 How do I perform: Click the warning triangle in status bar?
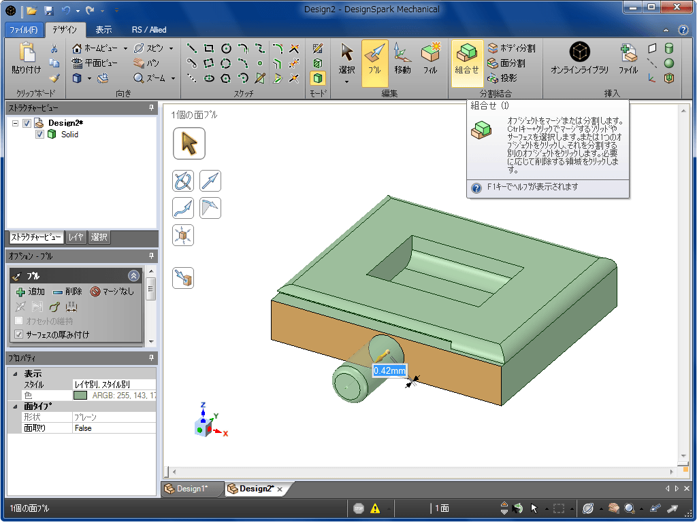click(375, 508)
